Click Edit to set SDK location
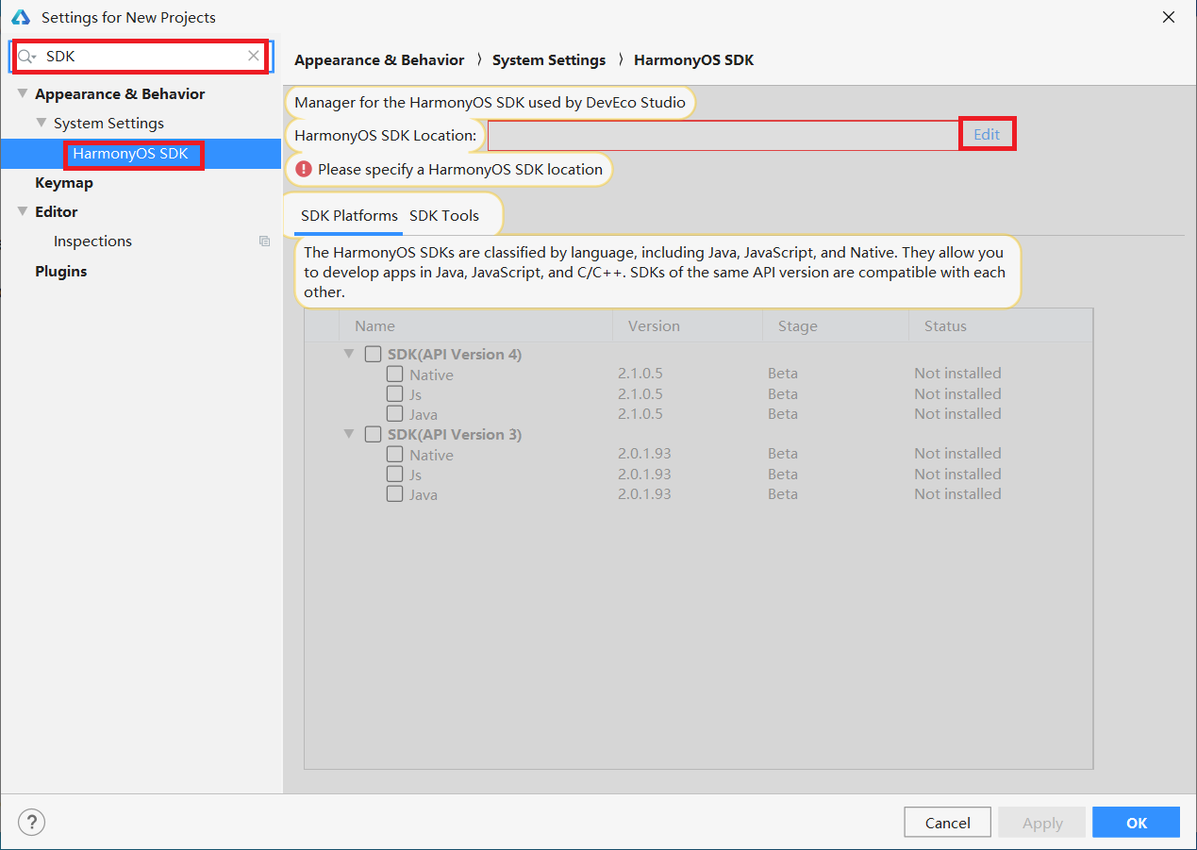The image size is (1197, 850). [x=987, y=135]
